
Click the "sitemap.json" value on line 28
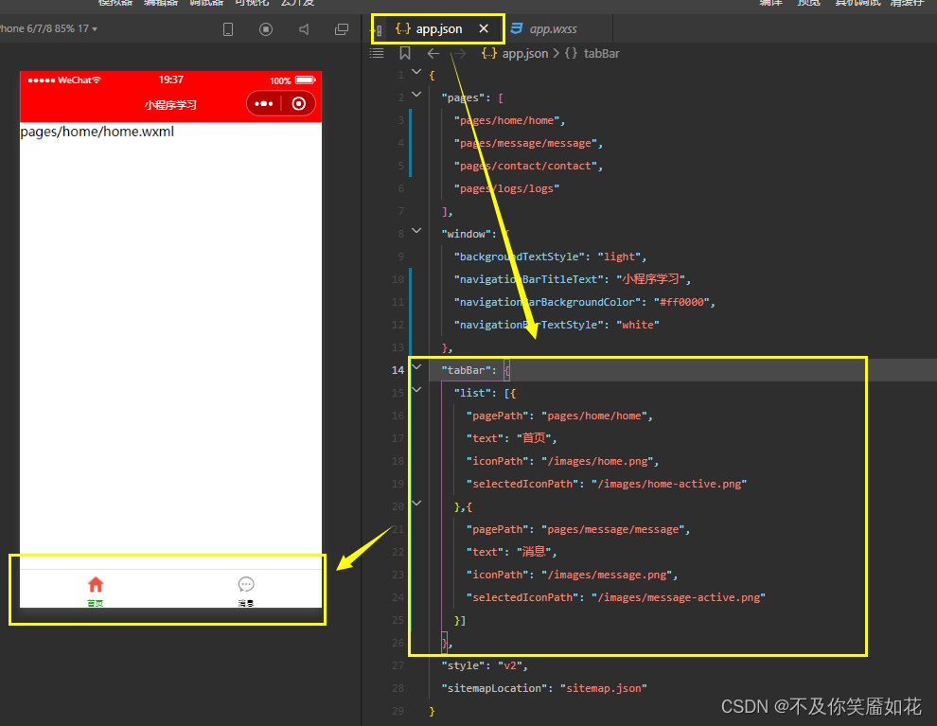click(x=604, y=688)
